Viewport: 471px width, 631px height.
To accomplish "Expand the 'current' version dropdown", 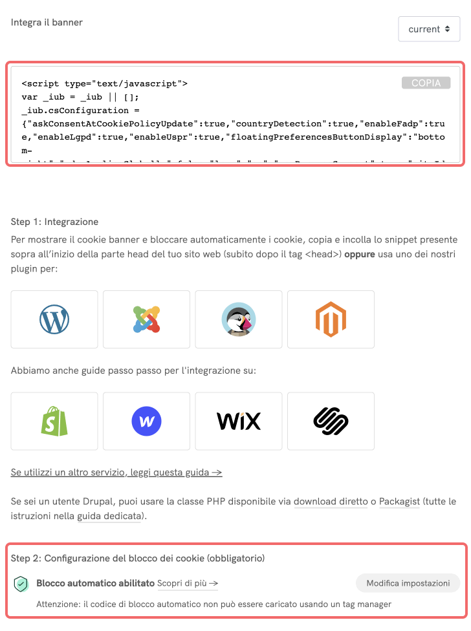I will (x=429, y=29).
